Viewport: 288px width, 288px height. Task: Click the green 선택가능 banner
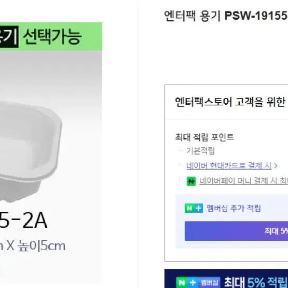click(51, 36)
